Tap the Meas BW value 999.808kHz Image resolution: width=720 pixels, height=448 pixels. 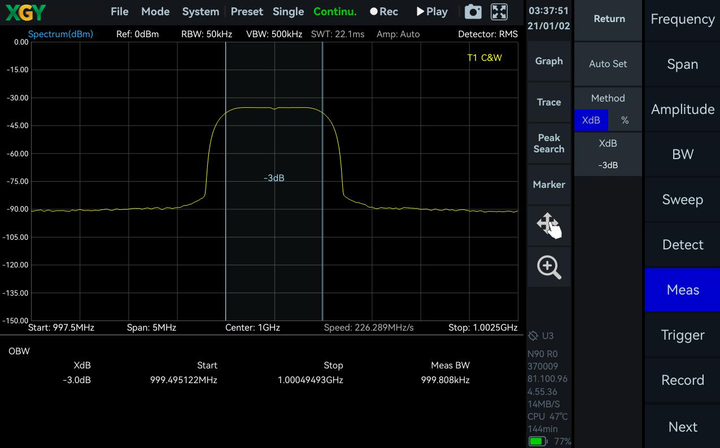(446, 380)
